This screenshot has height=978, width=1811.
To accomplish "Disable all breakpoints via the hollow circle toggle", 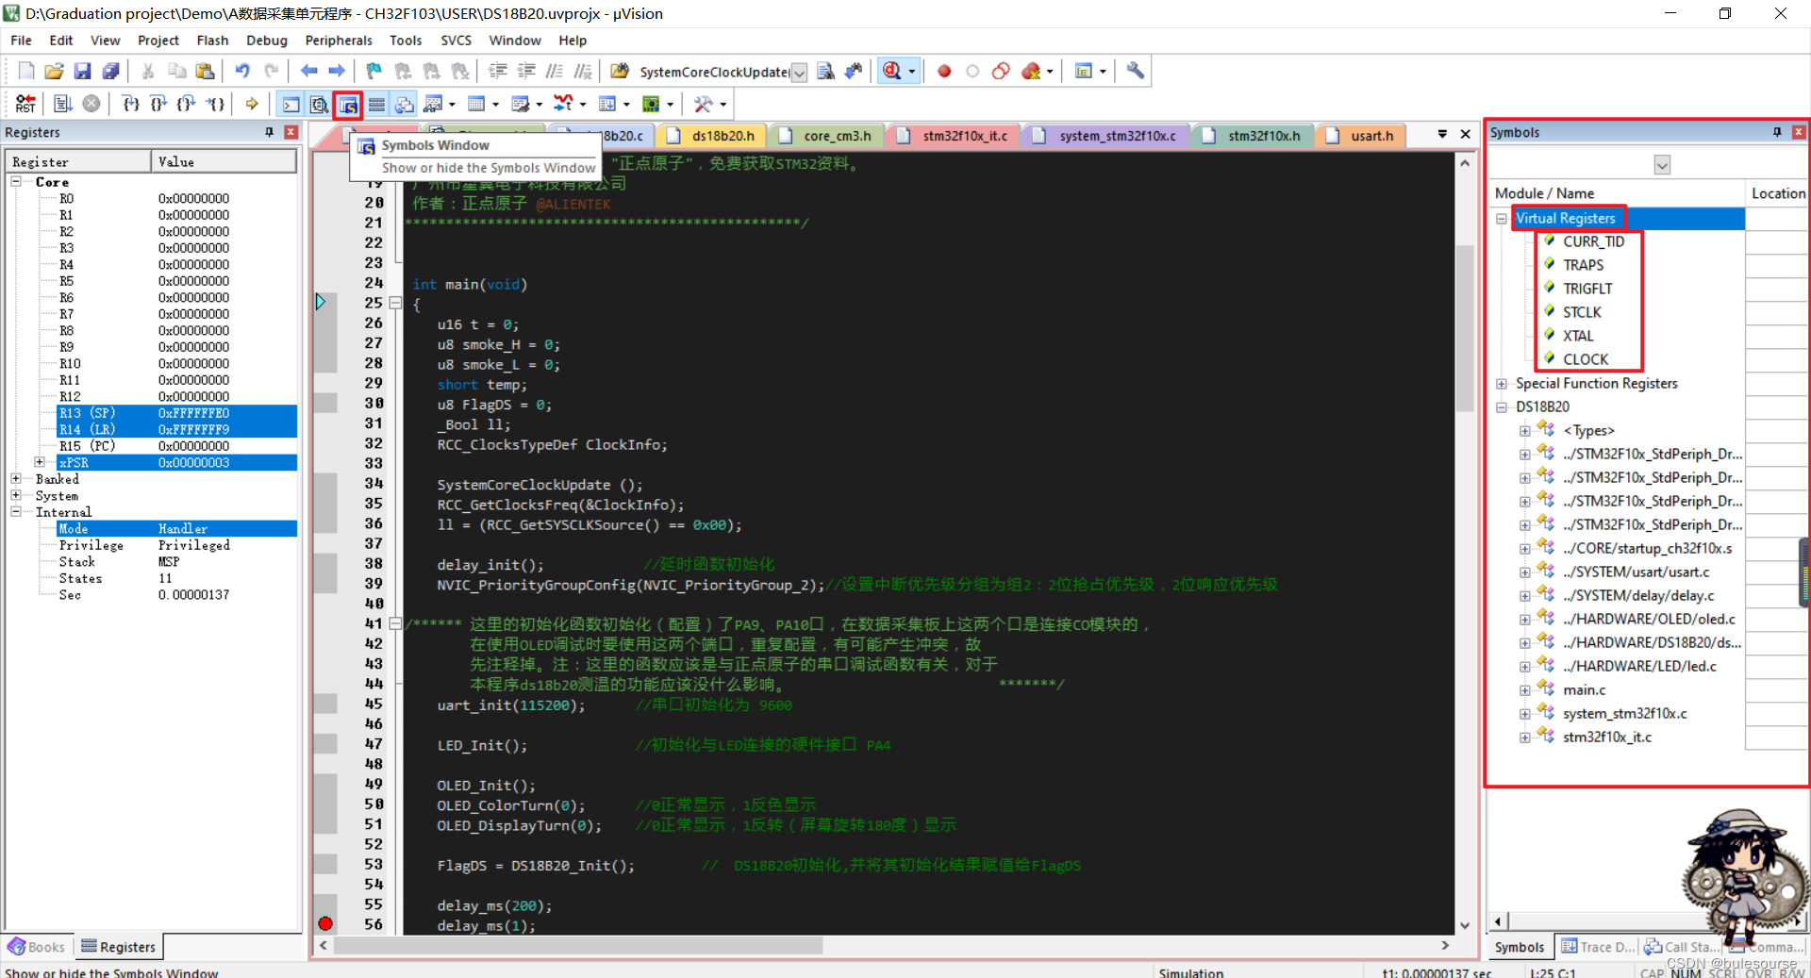I will pyautogui.click(x=972, y=71).
